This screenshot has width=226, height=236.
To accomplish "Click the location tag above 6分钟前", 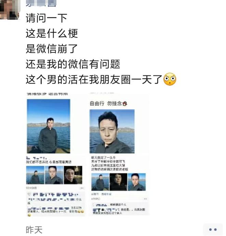I will click(x=101, y=194).
